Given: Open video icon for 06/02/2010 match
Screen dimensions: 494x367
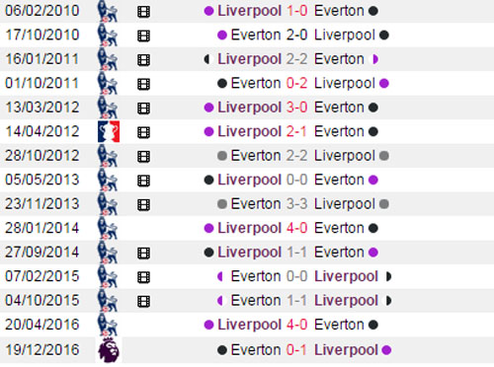Looking at the screenshot, I should (x=143, y=12).
